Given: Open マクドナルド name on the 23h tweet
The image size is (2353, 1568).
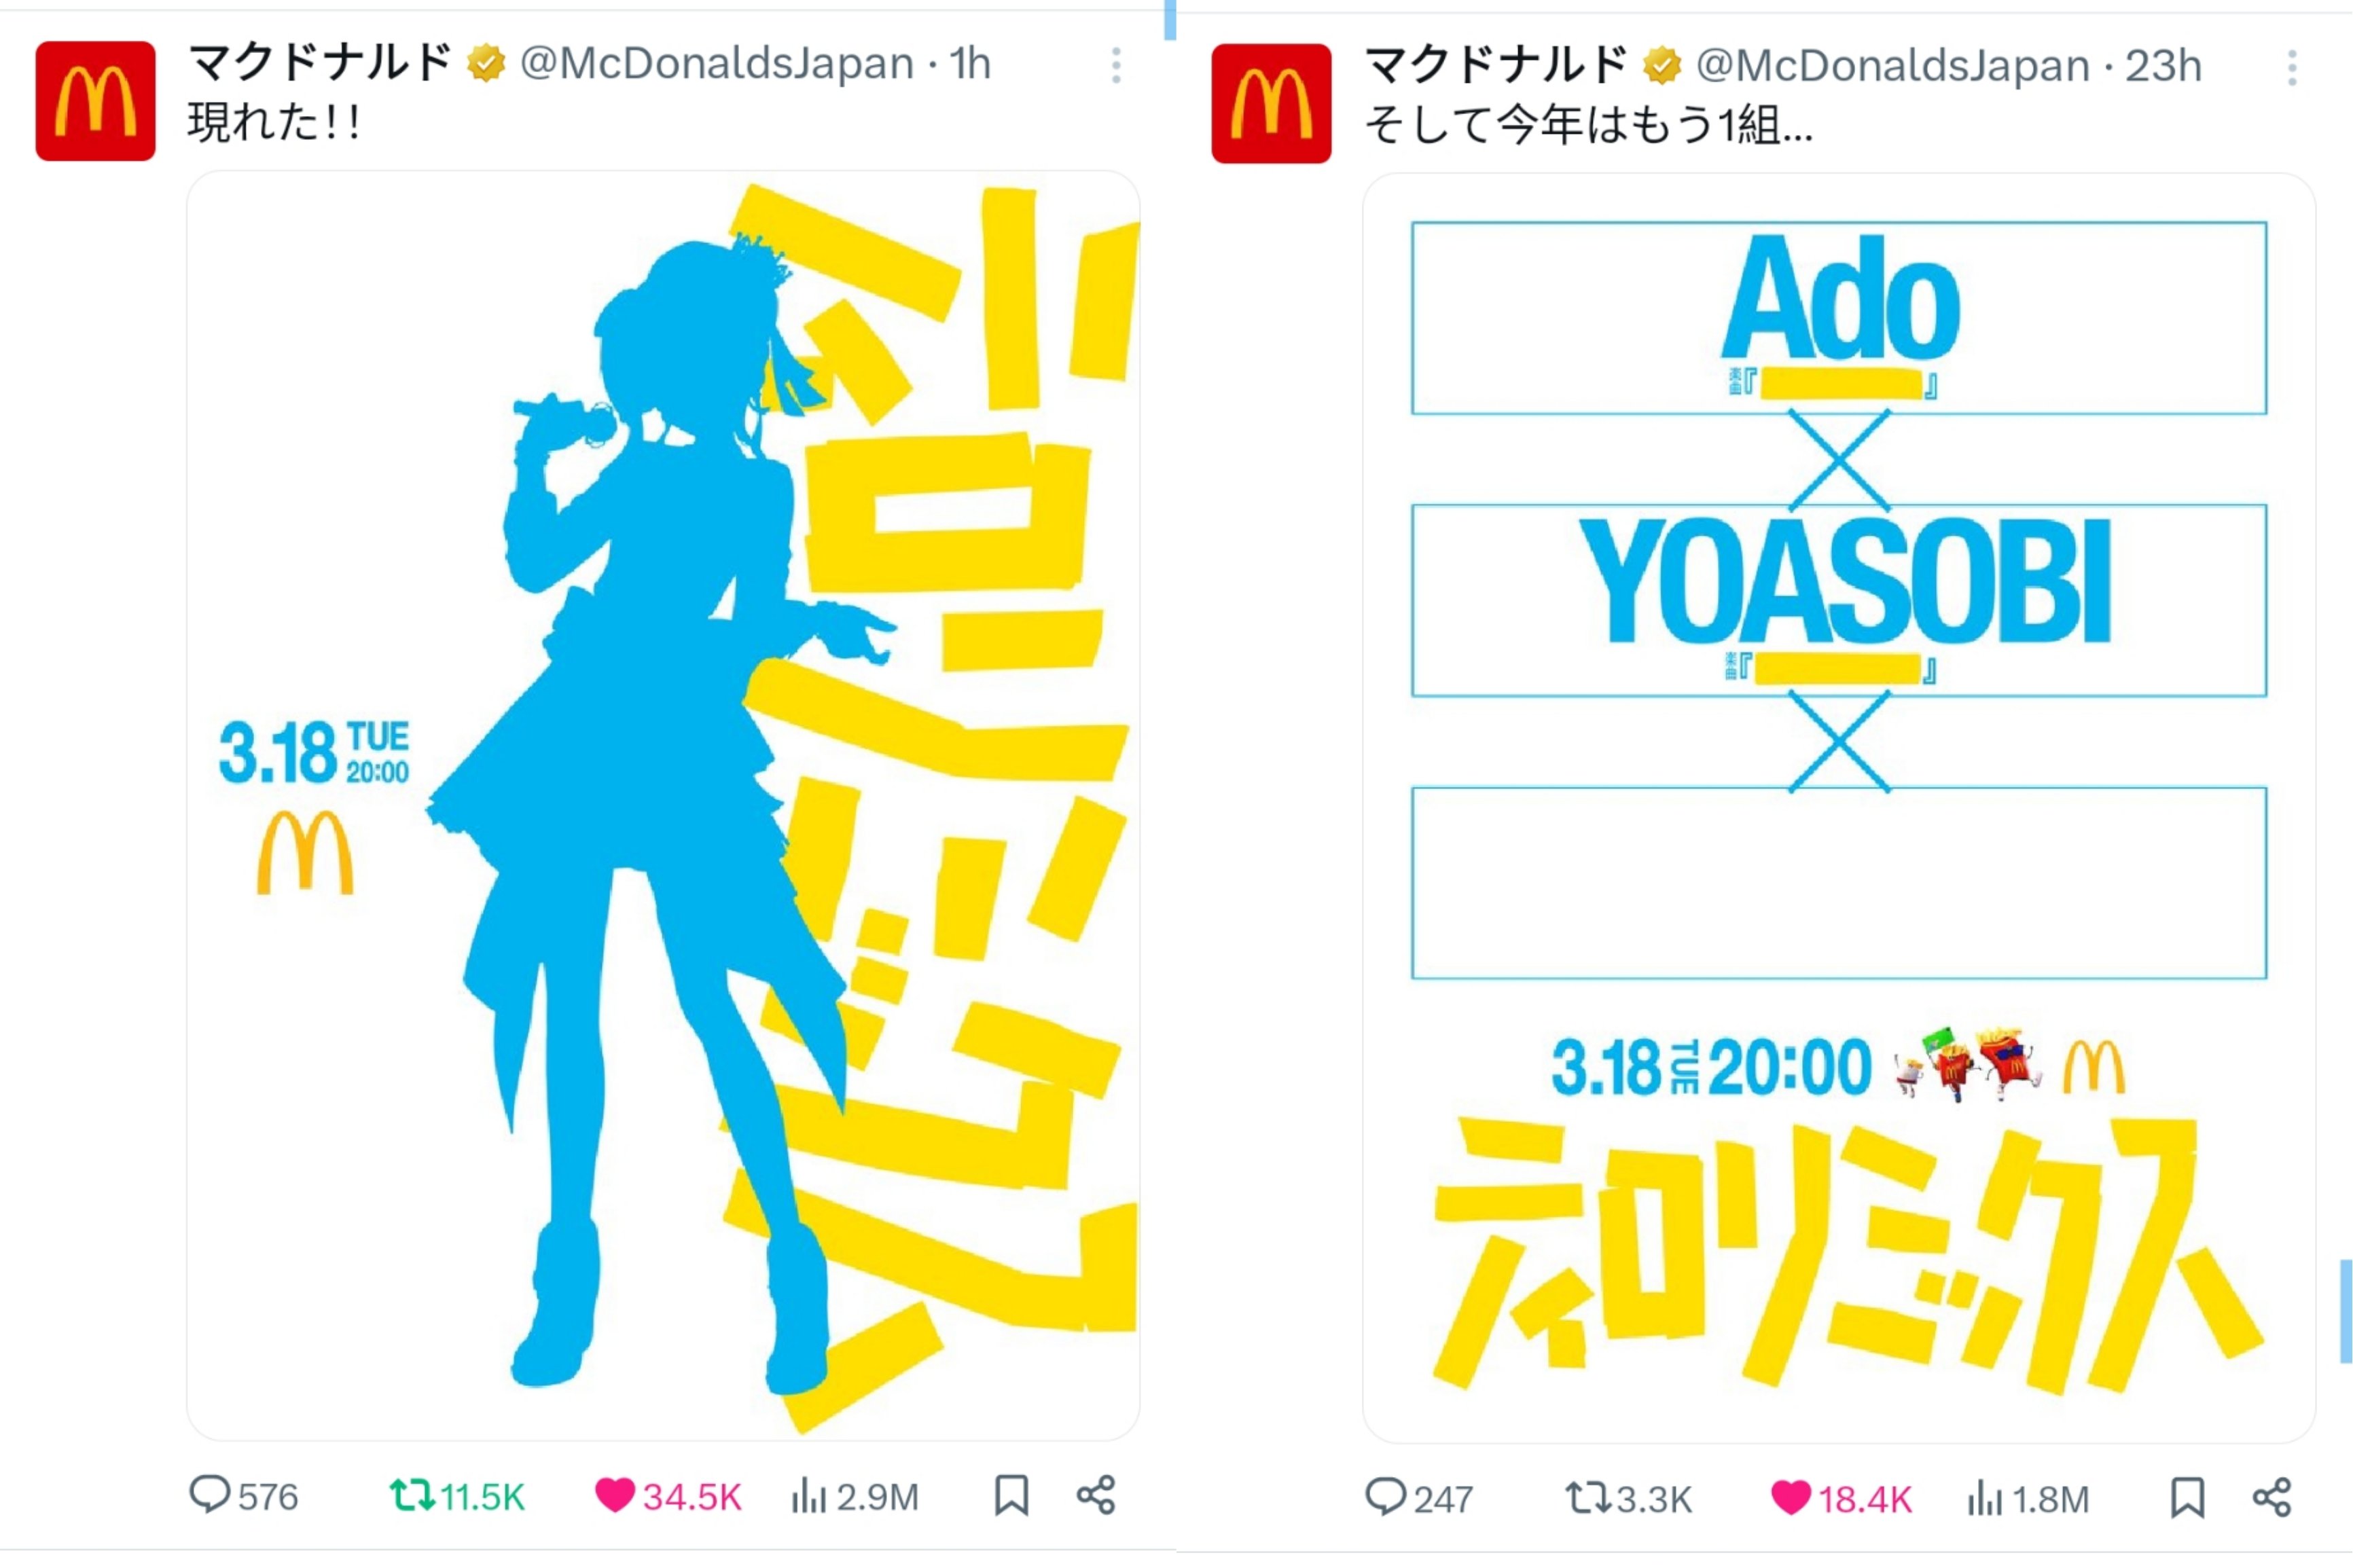Looking at the screenshot, I should (1495, 66).
